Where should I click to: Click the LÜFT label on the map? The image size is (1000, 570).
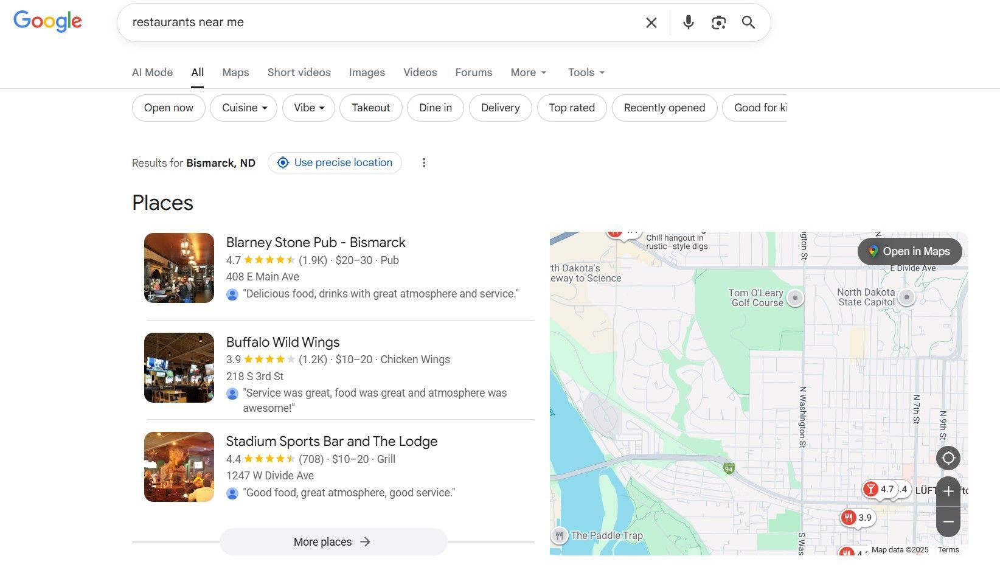[926, 490]
